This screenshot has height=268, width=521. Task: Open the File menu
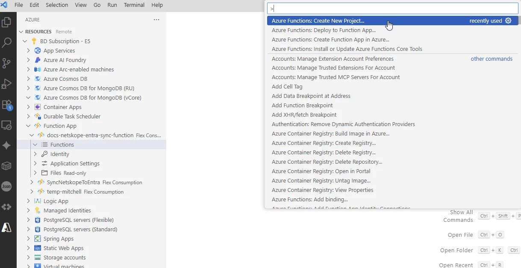coord(19,5)
